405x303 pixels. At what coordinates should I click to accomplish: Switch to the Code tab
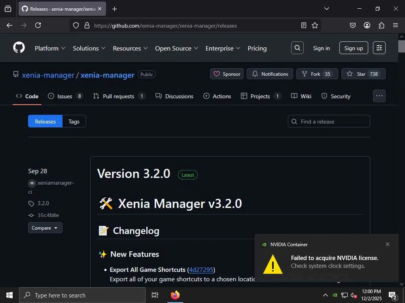(27, 96)
